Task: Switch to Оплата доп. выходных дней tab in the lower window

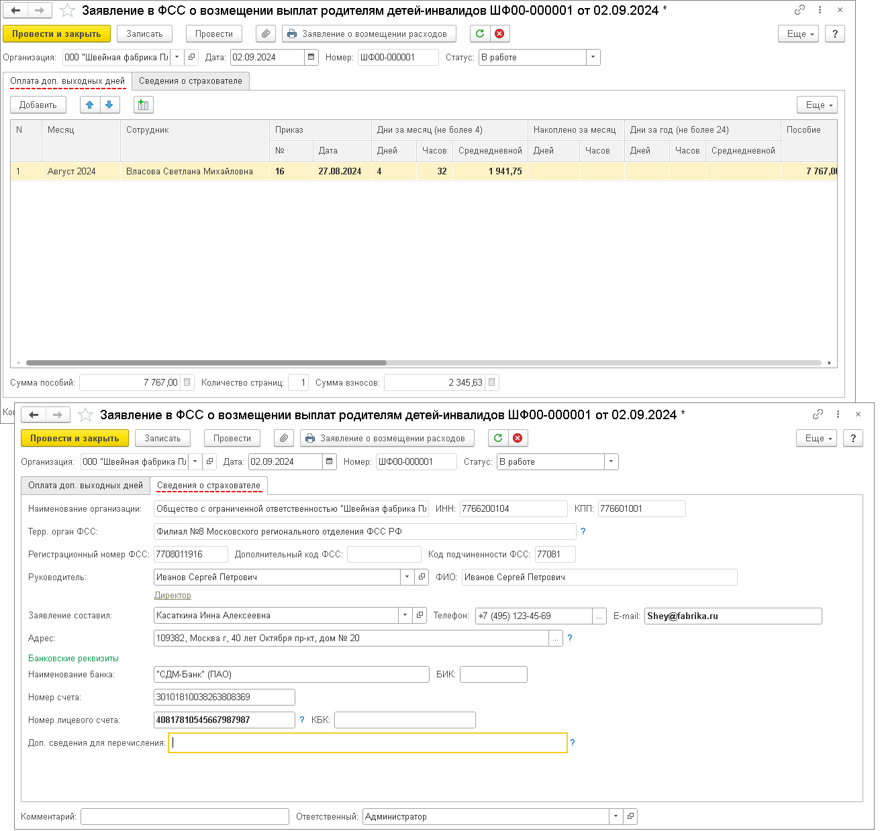Action: click(x=85, y=486)
